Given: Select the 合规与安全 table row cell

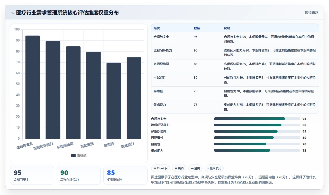Looking at the screenshot, I should 161,37.
